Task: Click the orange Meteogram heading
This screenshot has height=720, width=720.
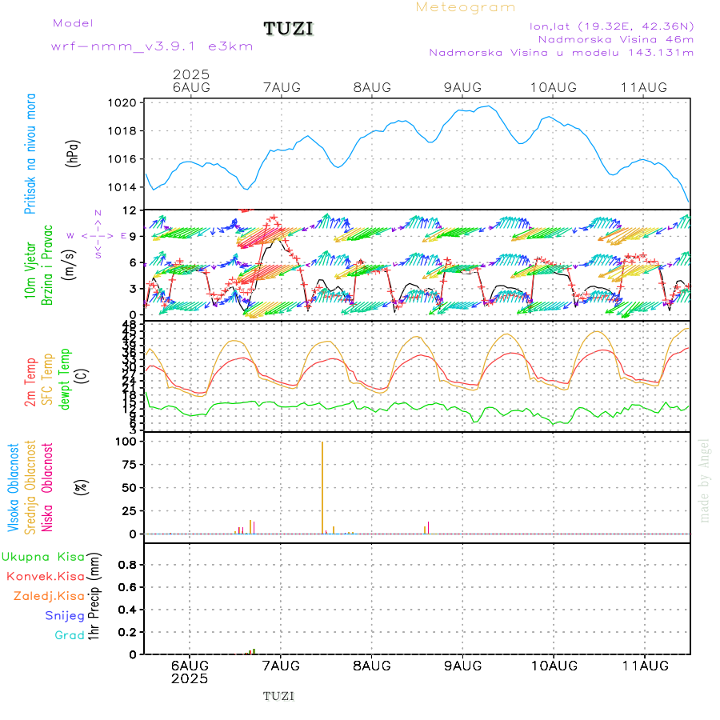Action: tap(466, 7)
